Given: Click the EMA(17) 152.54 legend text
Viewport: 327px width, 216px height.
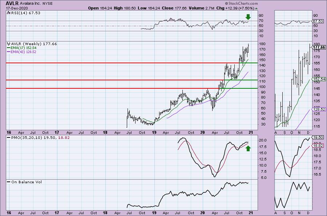Looking at the screenshot, I should click(x=24, y=48).
